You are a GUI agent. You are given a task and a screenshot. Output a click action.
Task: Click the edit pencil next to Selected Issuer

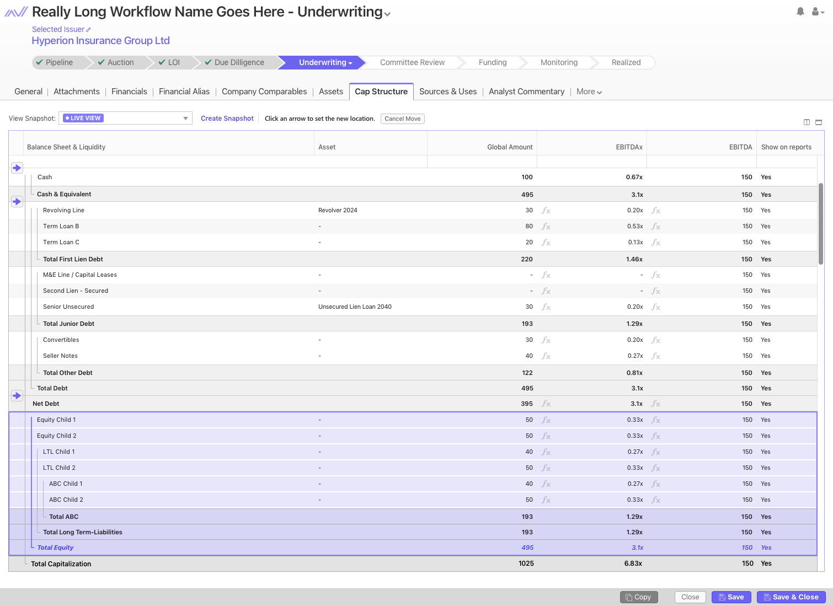click(88, 30)
